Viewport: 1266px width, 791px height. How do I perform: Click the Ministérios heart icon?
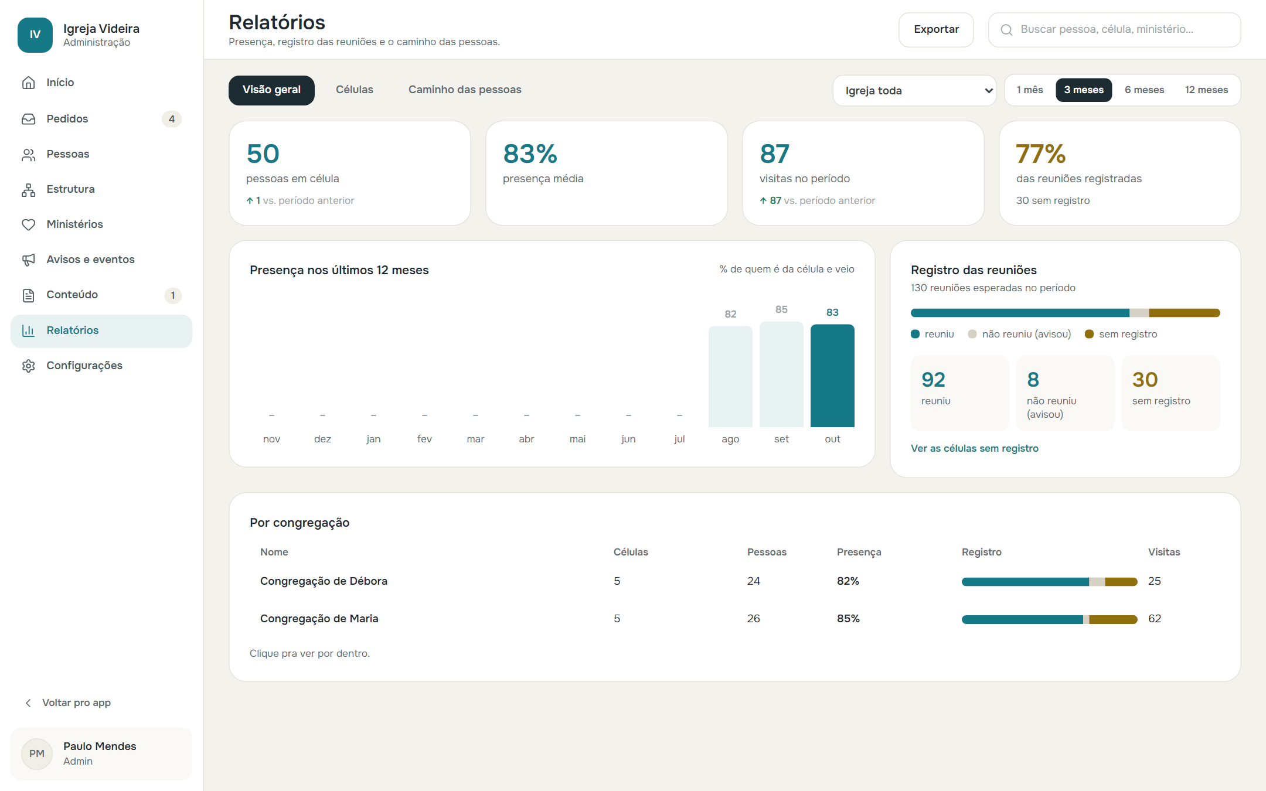pos(28,224)
